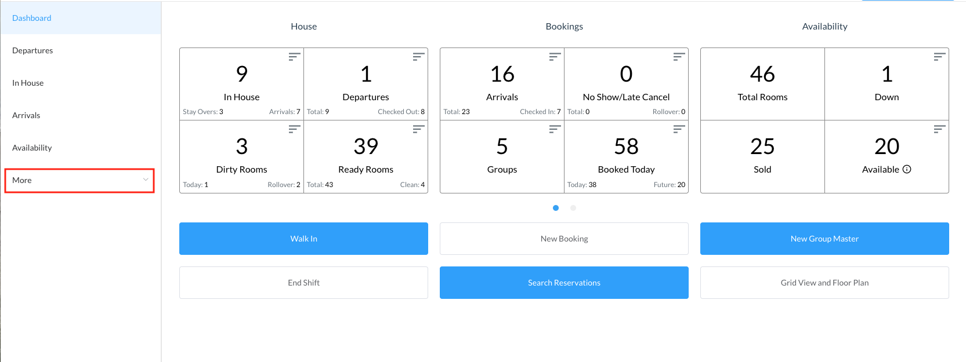Switch to the second carousel page dot
966x362 pixels.
pyautogui.click(x=573, y=208)
